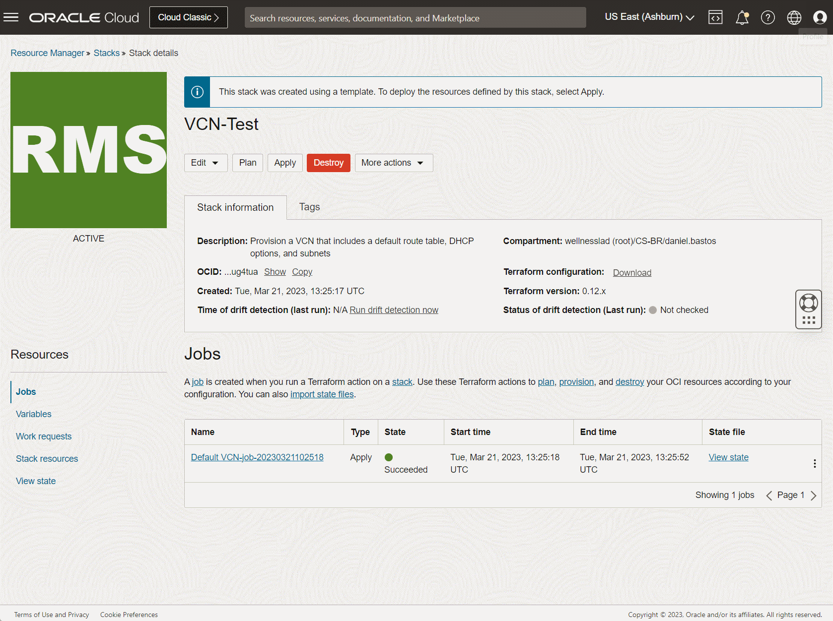Go to next page of jobs
Screen dimensions: 833x621
pos(813,496)
